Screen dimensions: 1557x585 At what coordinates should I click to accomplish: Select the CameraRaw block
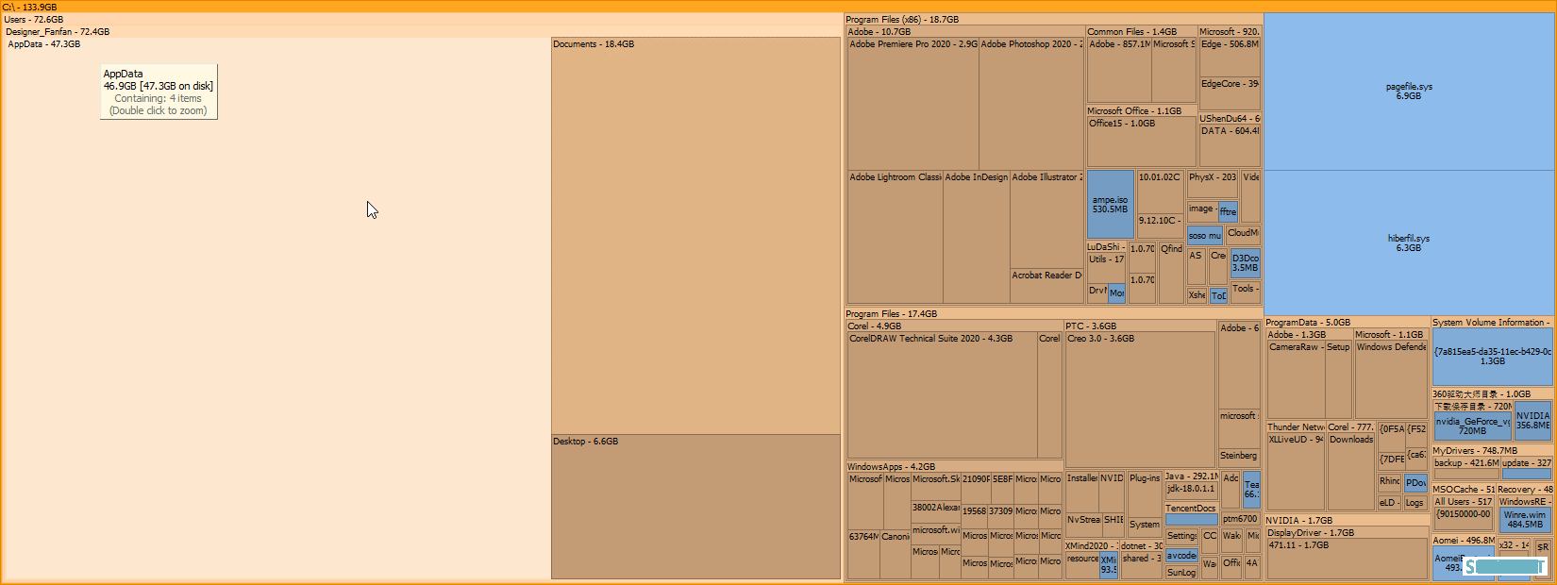coord(1296,379)
